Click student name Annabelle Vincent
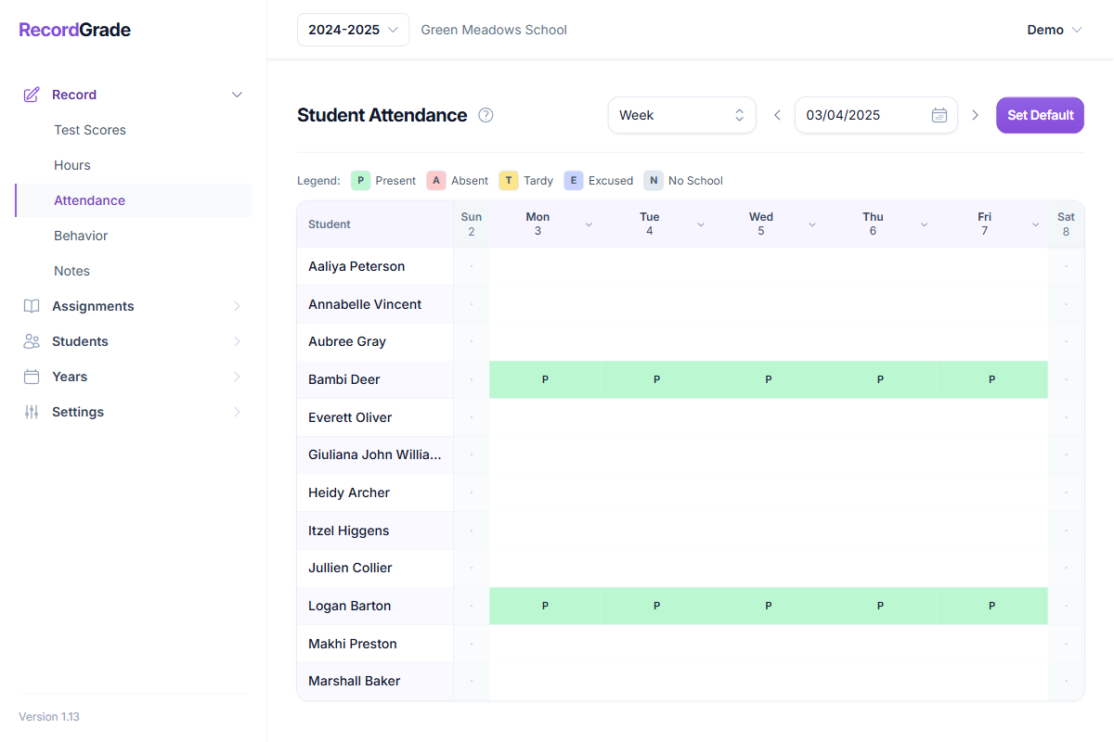Screen dimensions: 1114x742 click(365, 304)
